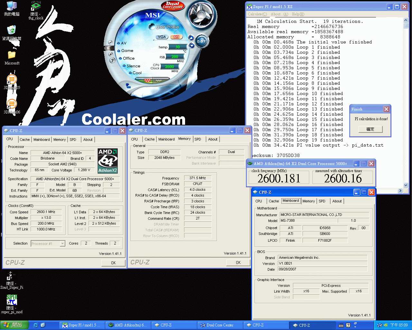Click the blue up arrow beside D.O.T
Image resolution: width=412 pixels, height=330 pixels.
pyautogui.click(x=191, y=38)
